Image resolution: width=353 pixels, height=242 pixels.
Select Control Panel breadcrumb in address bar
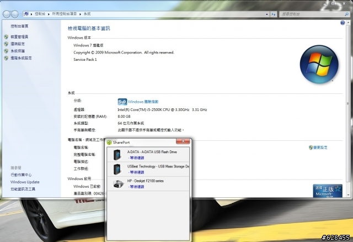pos(40,14)
